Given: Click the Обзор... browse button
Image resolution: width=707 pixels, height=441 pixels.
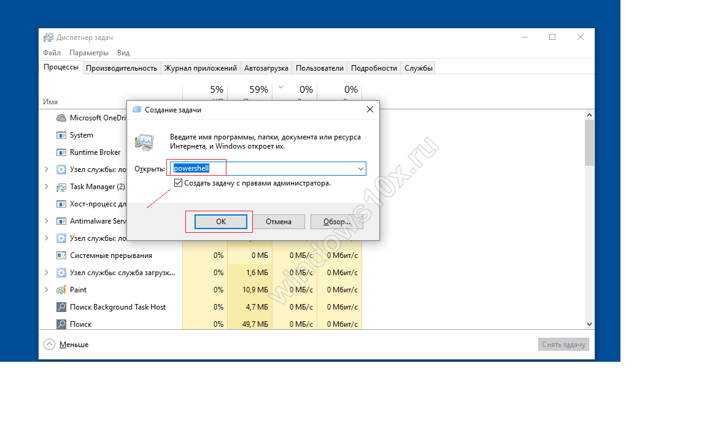Looking at the screenshot, I should (336, 222).
